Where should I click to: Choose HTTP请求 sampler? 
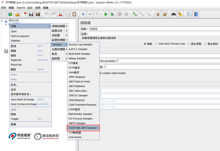coord(83,68)
